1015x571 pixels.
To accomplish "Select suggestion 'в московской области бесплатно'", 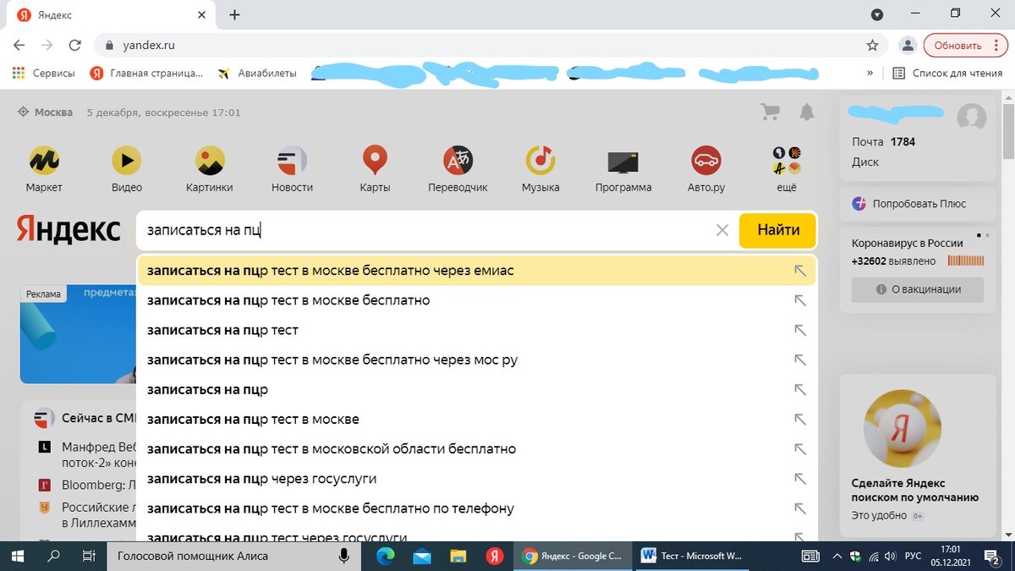I will point(477,448).
